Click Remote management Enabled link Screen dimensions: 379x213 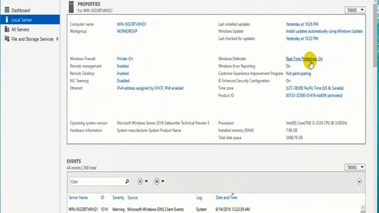123,66
